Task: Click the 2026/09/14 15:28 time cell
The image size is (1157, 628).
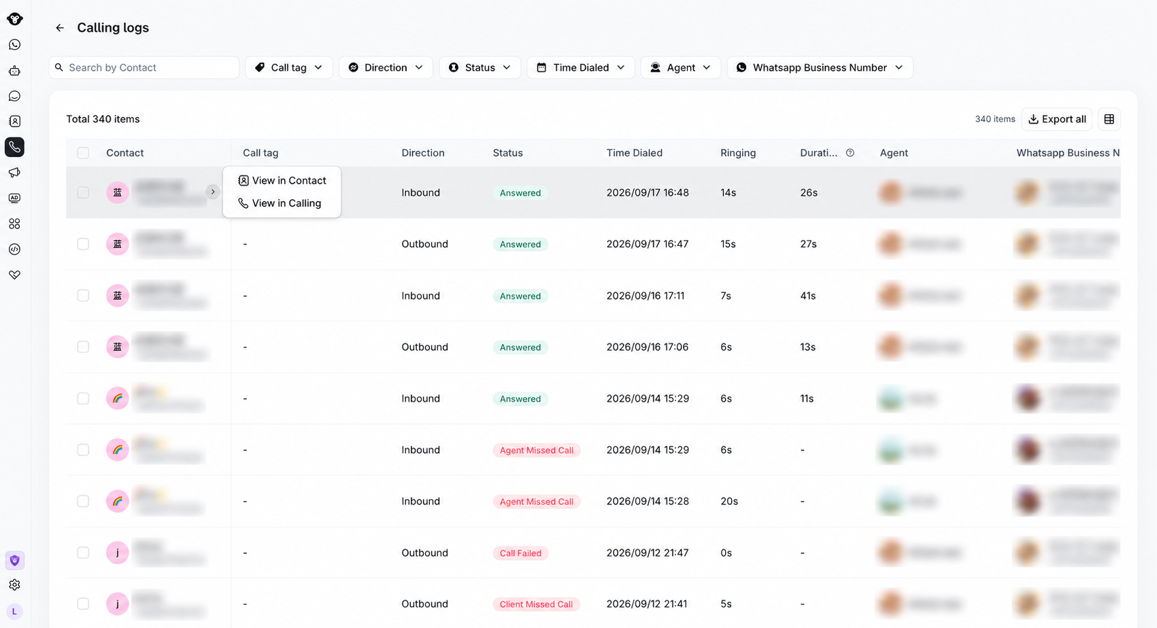Action: (x=648, y=501)
